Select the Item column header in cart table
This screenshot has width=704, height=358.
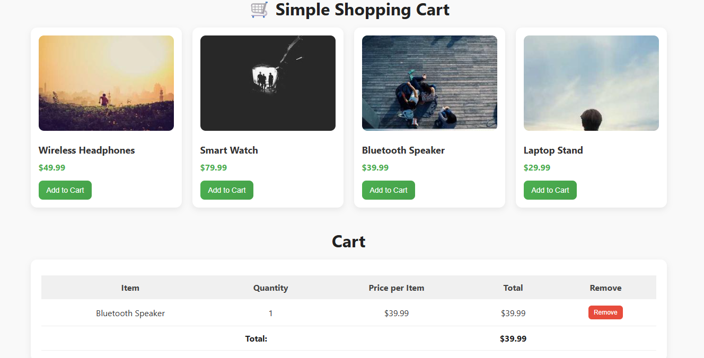tap(130, 288)
